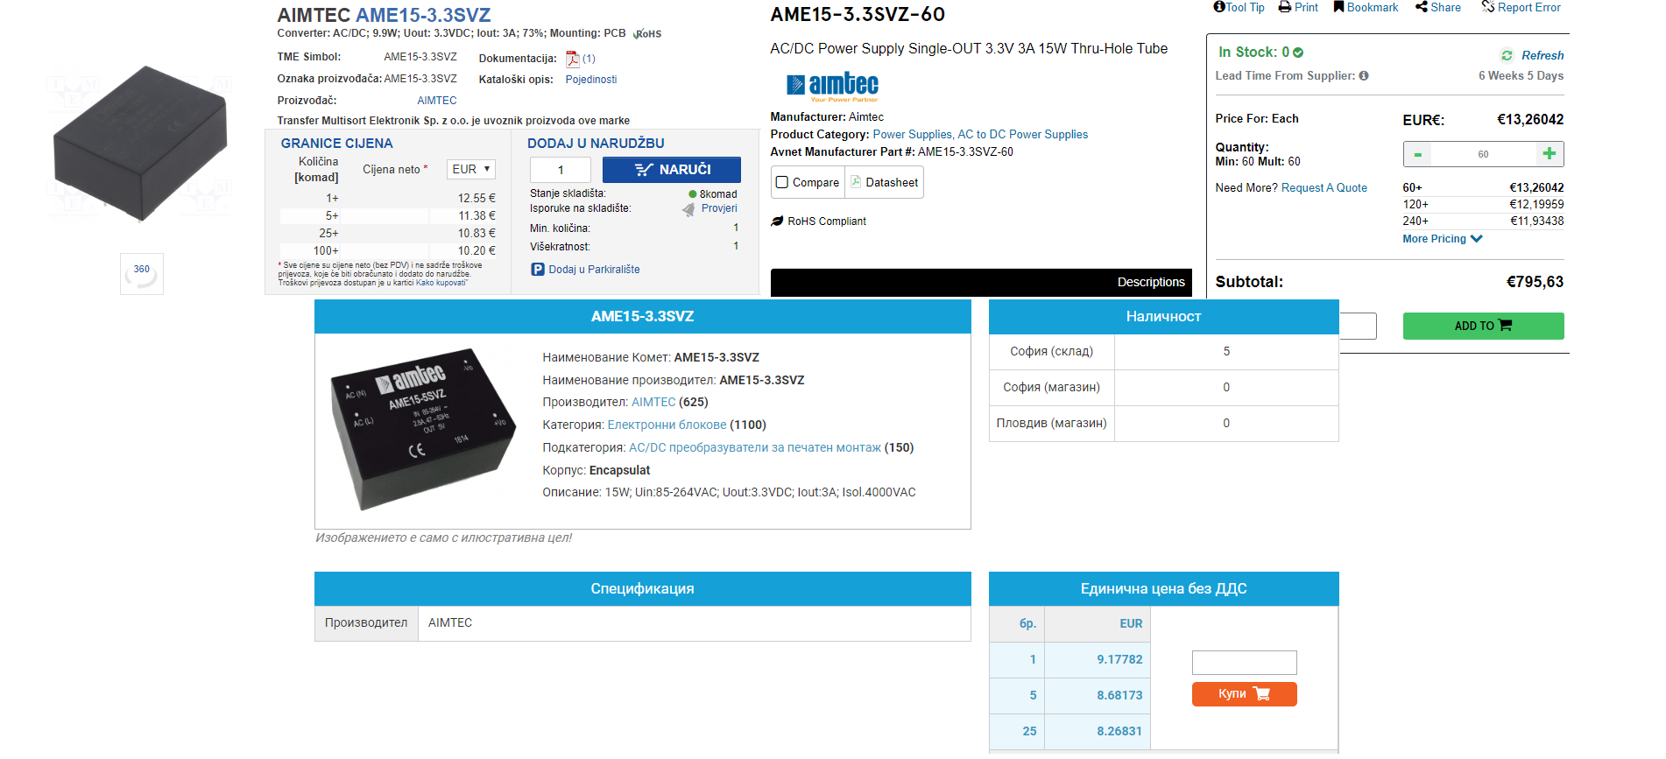The height and width of the screenshot is (759, 1666).
Task: Click the unit price 9.17782
Action: click(1119, 660)
